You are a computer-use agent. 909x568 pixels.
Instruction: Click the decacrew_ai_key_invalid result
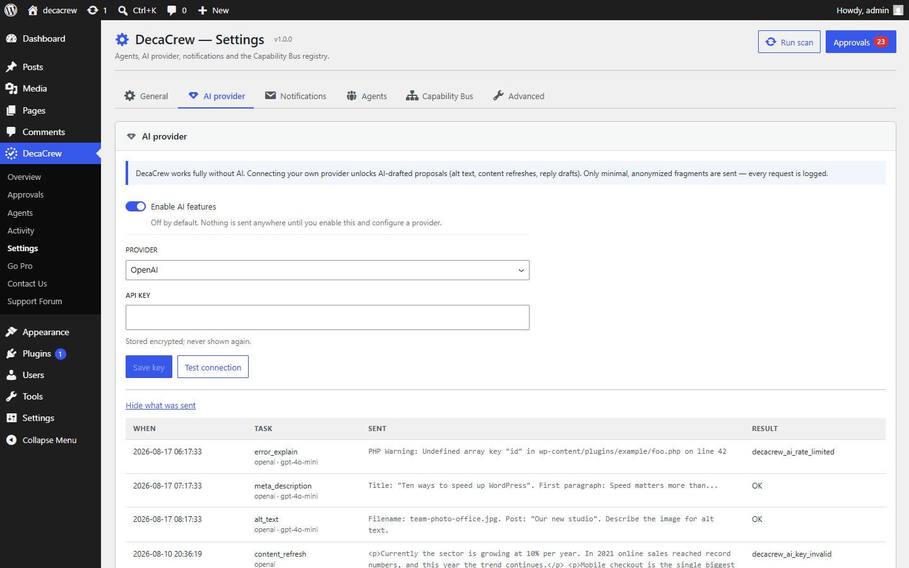(792, 554)
